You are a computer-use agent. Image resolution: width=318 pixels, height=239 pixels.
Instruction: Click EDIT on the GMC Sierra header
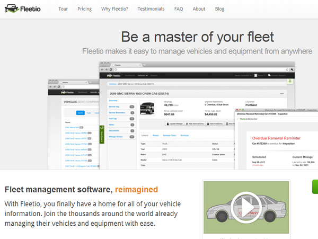tap(282, 94)
